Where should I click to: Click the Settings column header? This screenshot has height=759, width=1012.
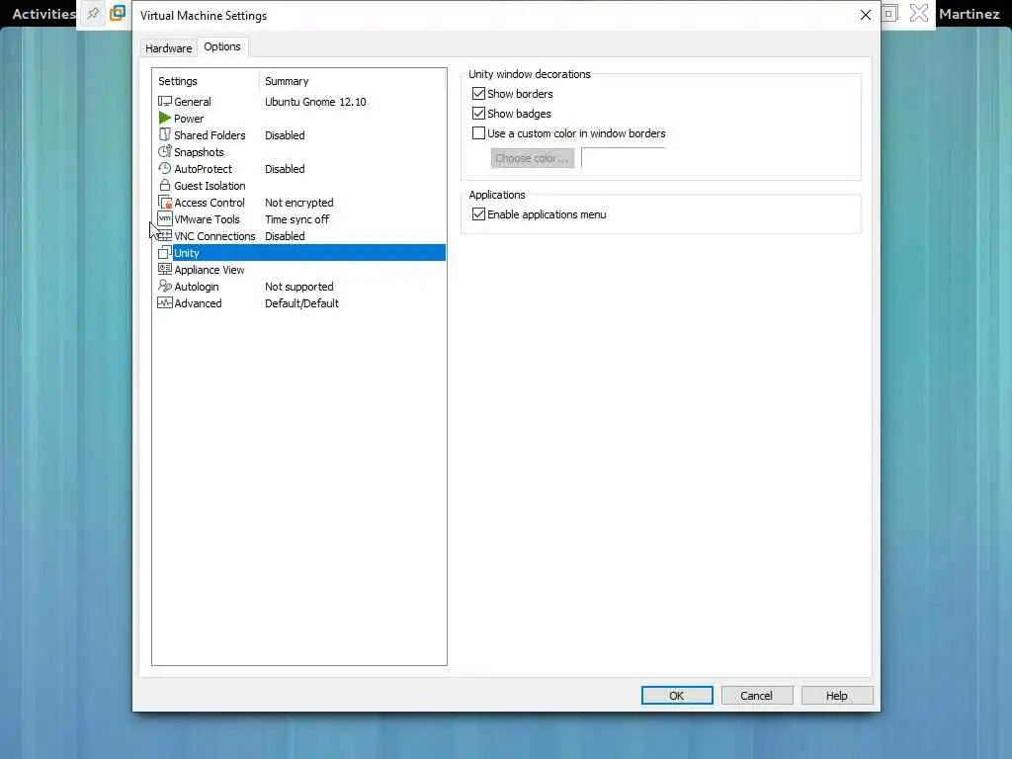point(178,81)
